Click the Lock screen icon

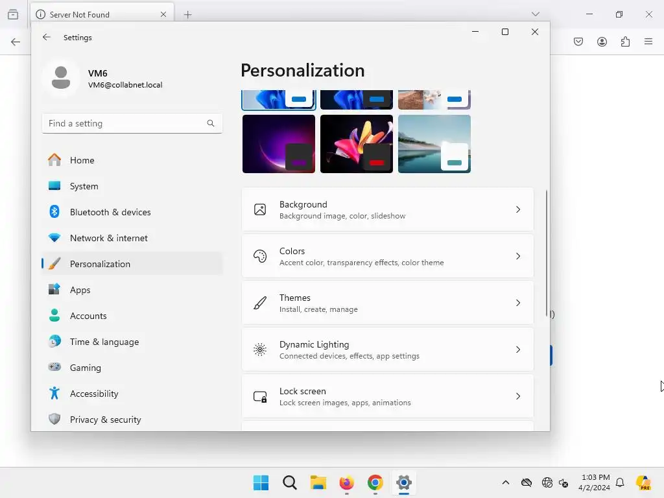pos(260,396)
